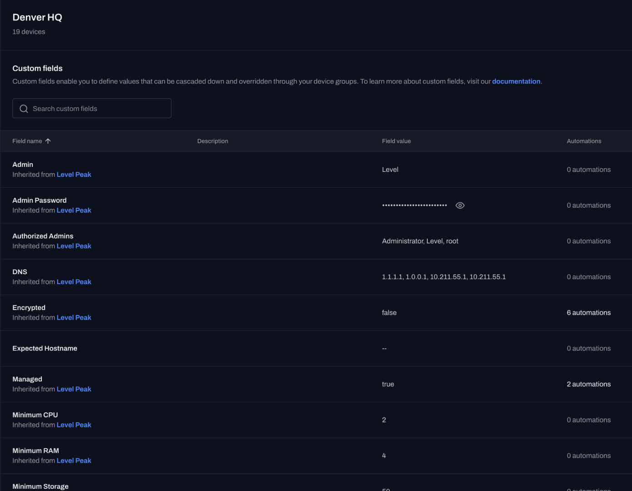
Task: Open the Minimum RAM field
Action: click(36, 451)
